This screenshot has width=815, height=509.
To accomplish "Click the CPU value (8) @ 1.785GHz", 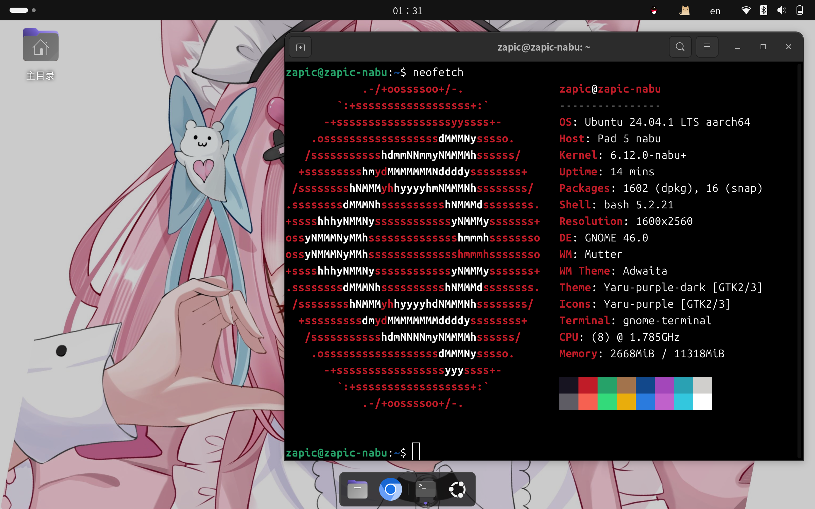I will pyautogui.click(x=635, y=337).
